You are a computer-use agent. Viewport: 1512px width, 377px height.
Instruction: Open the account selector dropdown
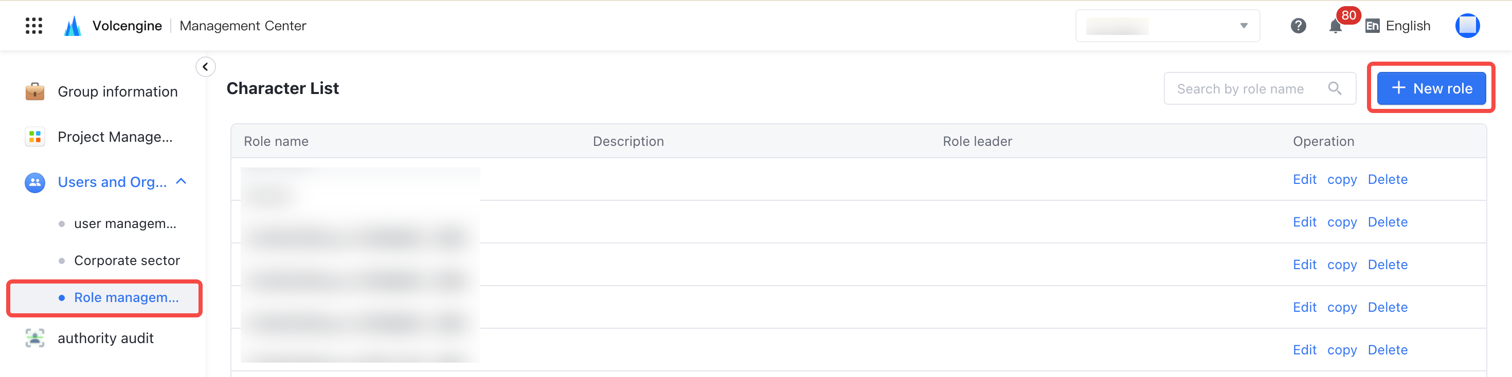1167,26
